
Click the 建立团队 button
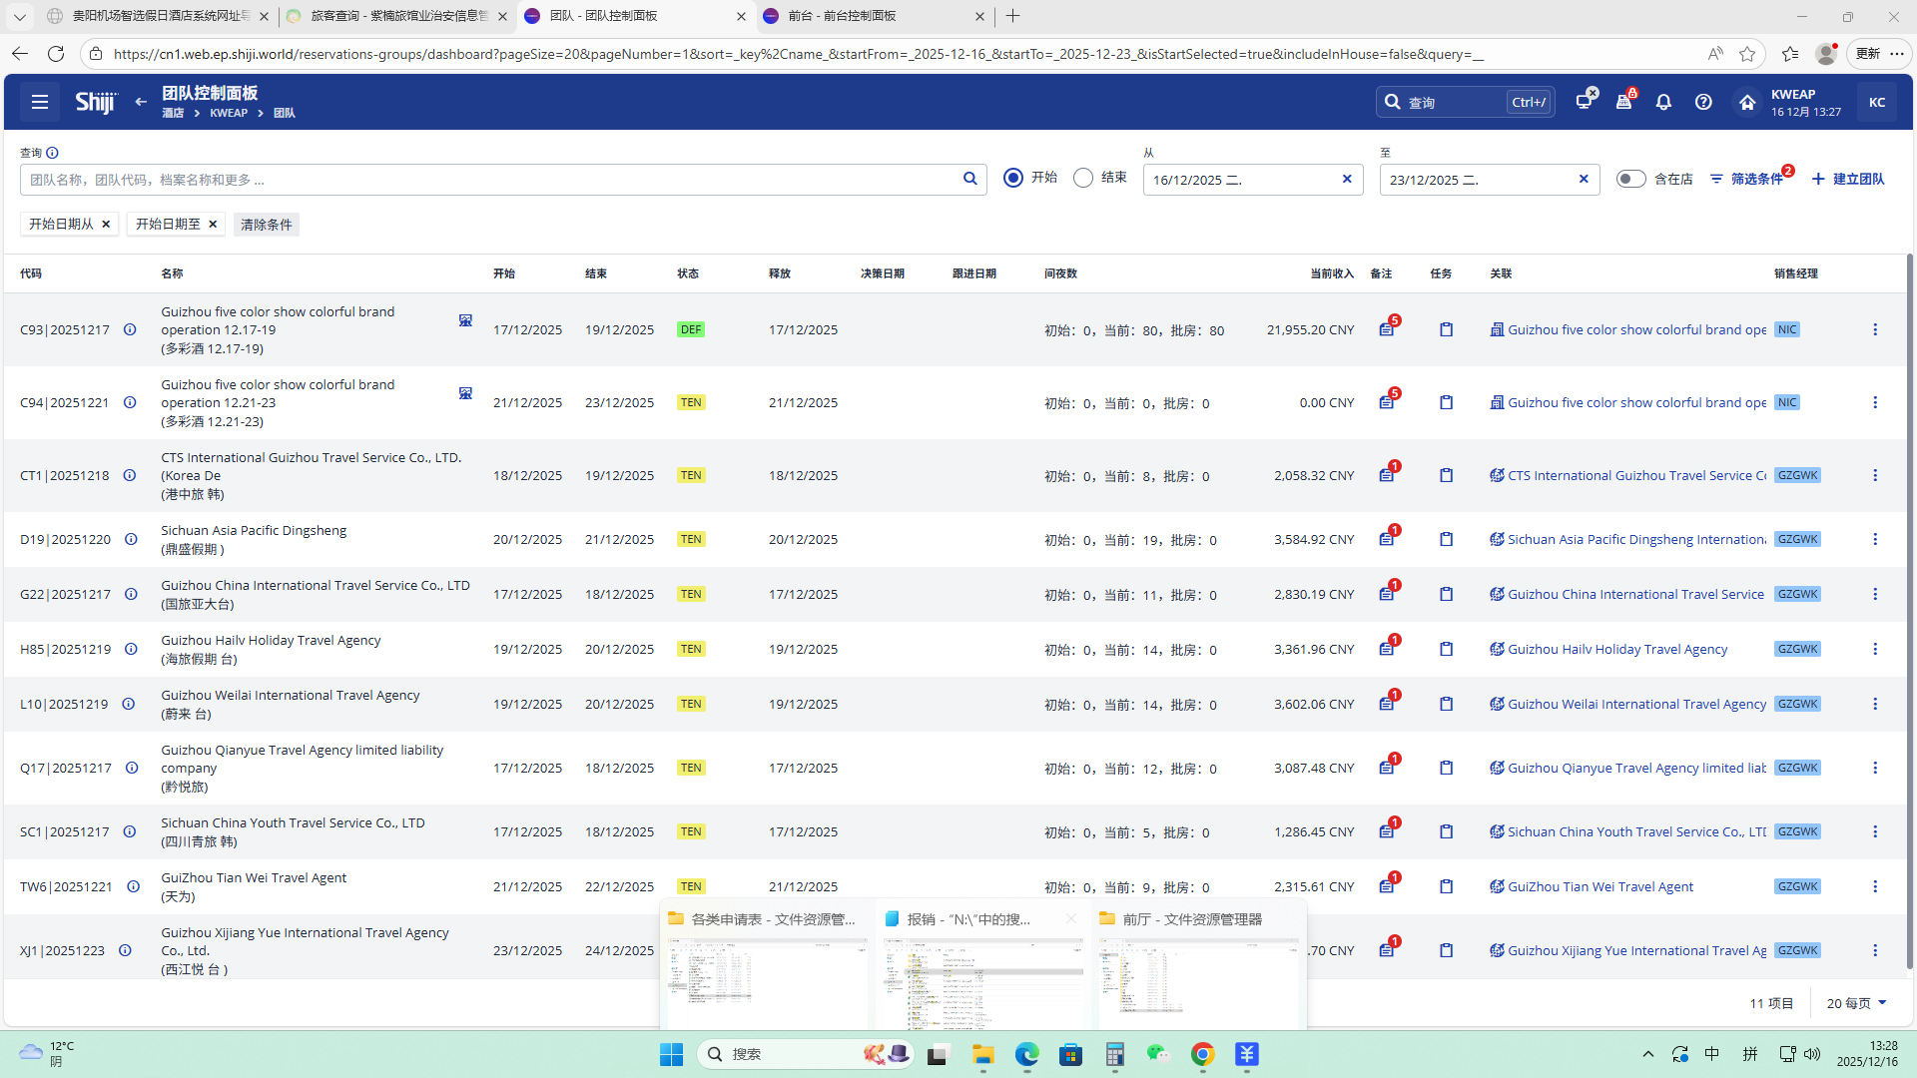(x=1848, y=179)
